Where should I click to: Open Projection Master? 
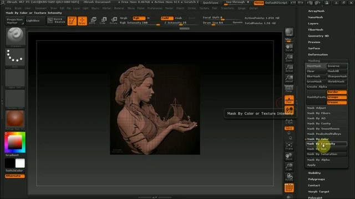click(15, 21)
